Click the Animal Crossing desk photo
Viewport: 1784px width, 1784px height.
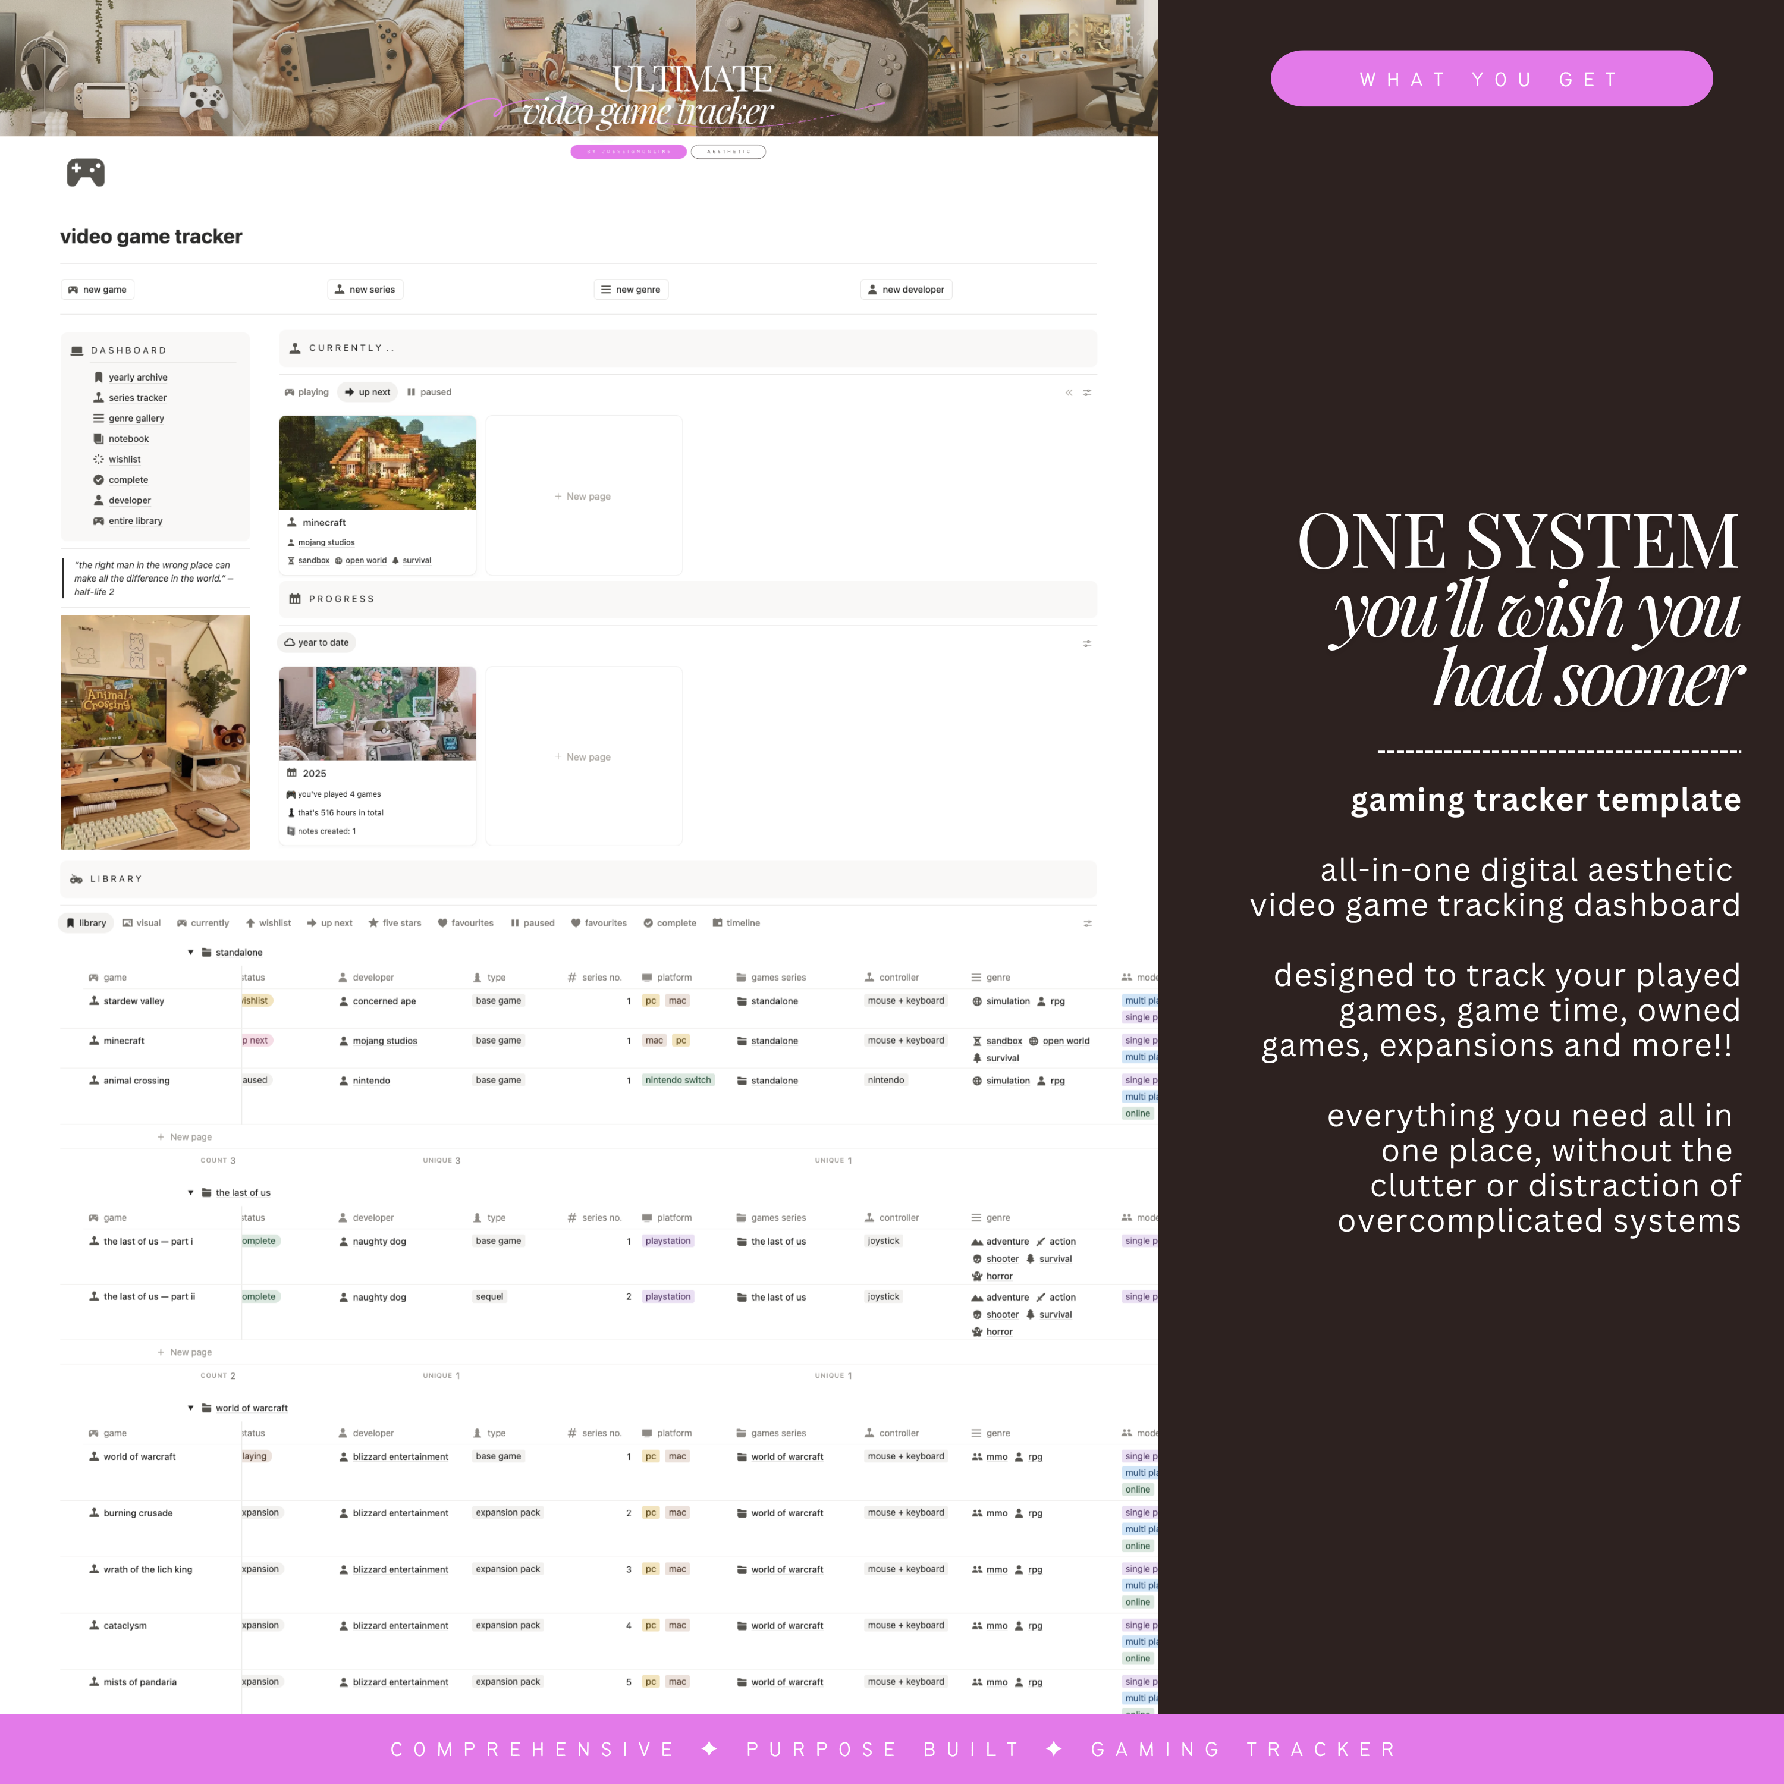155,732
